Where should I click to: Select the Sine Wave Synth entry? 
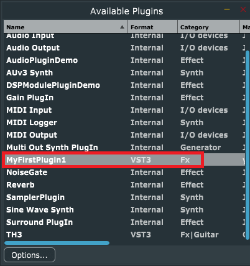pyautogui.click(x=124, y=210)
